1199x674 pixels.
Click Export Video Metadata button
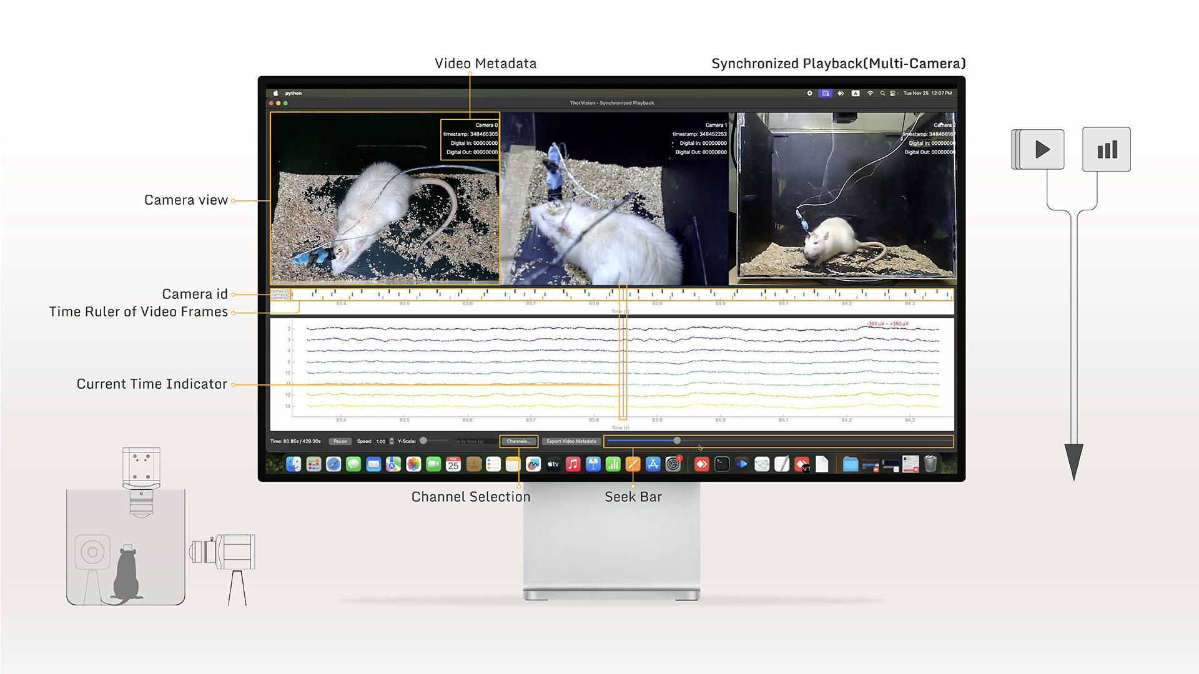click(571, 441)
